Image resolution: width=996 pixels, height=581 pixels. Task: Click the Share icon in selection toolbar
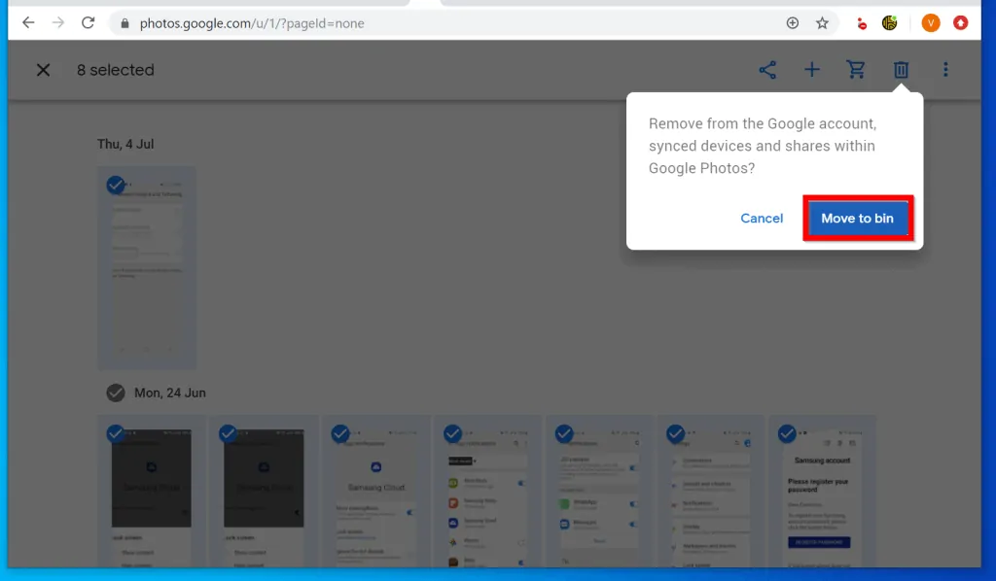pos(767,70)
